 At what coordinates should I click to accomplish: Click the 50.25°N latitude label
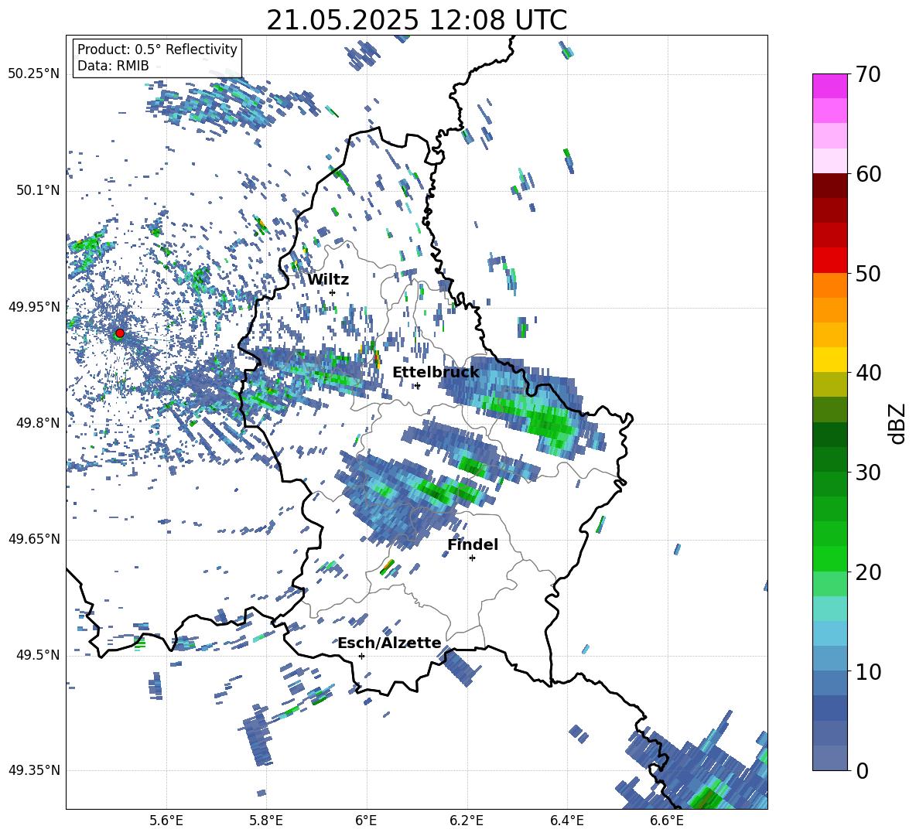[x=34, y=74]
